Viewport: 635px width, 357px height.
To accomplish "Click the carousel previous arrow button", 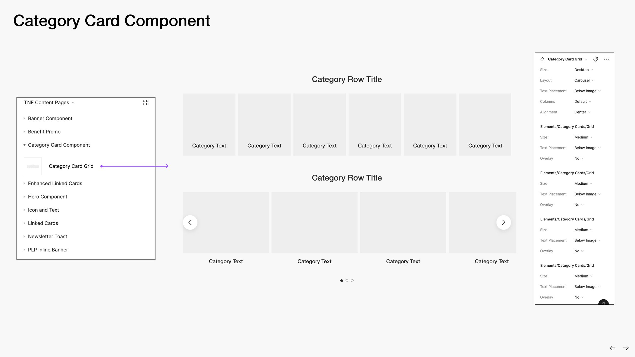I will tap(190, 222).
